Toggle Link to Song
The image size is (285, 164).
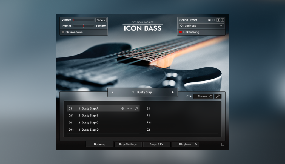point(180,32)
